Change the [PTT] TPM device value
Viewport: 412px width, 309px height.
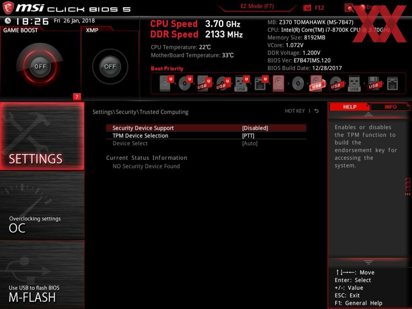tap(248, 136)
